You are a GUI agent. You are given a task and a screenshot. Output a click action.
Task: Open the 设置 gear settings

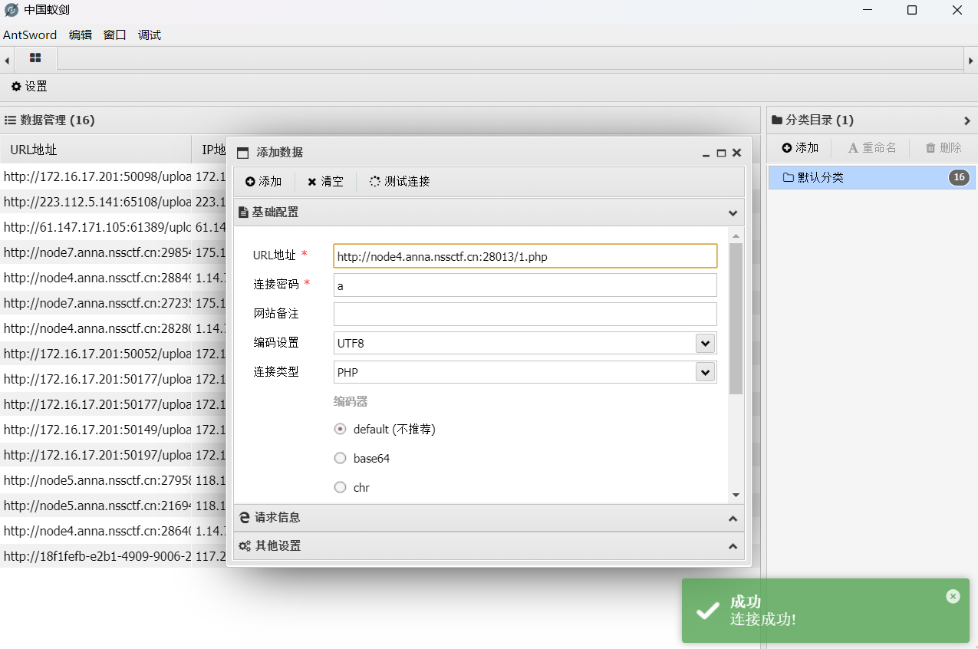(x=29, y=87)
